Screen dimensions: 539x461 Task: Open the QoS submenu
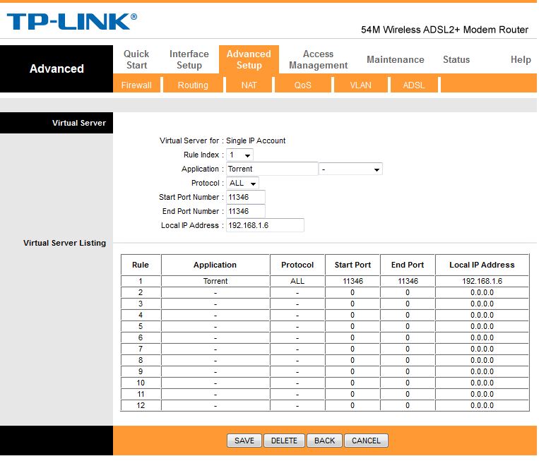302,85
